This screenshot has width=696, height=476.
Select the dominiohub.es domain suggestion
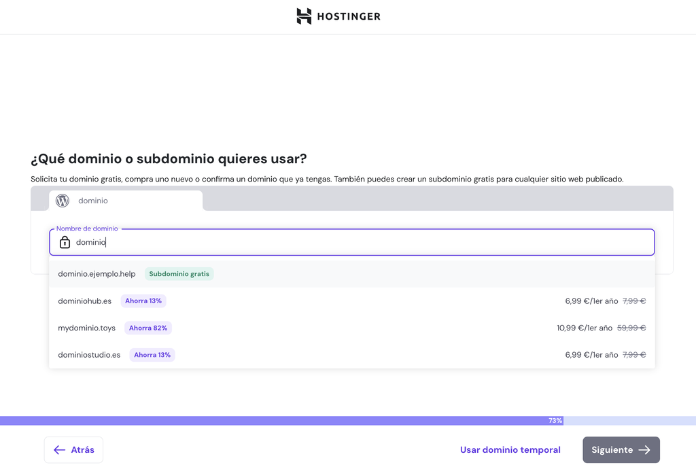coord(85,301)
